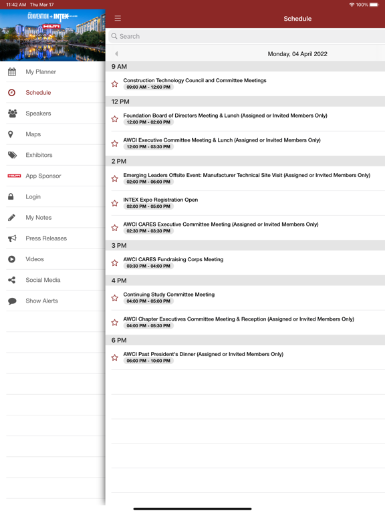Open INTEX Expo Registration Open session

click(245, 203)
